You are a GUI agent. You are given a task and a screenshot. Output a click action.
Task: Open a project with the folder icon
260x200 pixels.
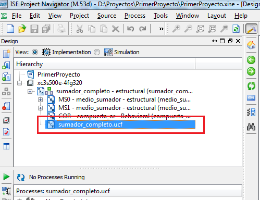click(x=22, y=29)
